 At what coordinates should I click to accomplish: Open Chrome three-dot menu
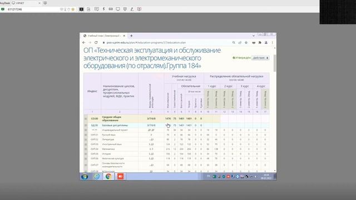[272, 42]
